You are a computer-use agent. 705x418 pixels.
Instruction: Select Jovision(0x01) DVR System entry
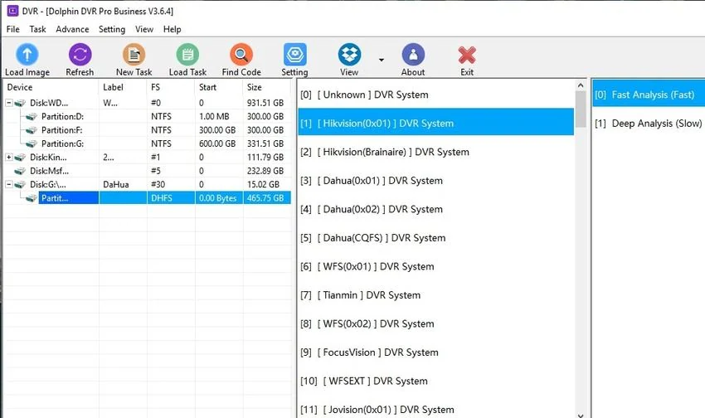pos(435,410)
